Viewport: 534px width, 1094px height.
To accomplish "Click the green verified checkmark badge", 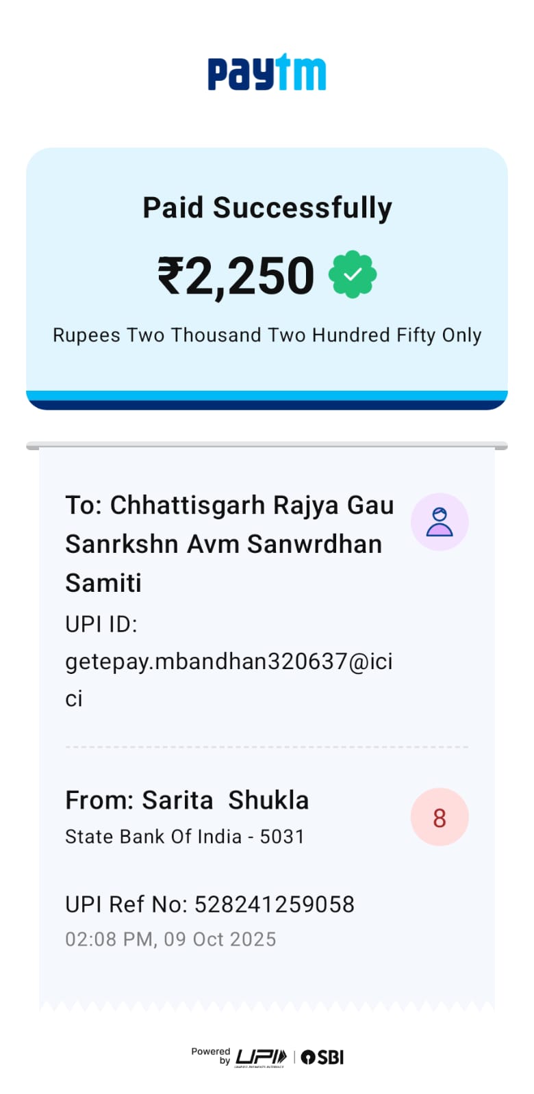I will click(353, 274).
